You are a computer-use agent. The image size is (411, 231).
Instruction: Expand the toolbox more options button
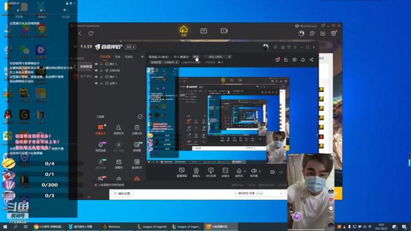tap(140, 117)
